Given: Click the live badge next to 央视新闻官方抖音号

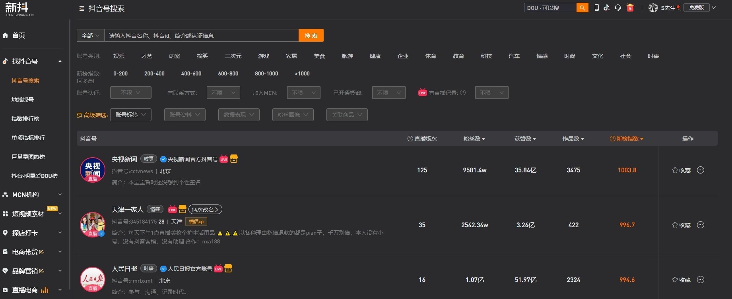Looking at the screenshot, I should (224, 159).
